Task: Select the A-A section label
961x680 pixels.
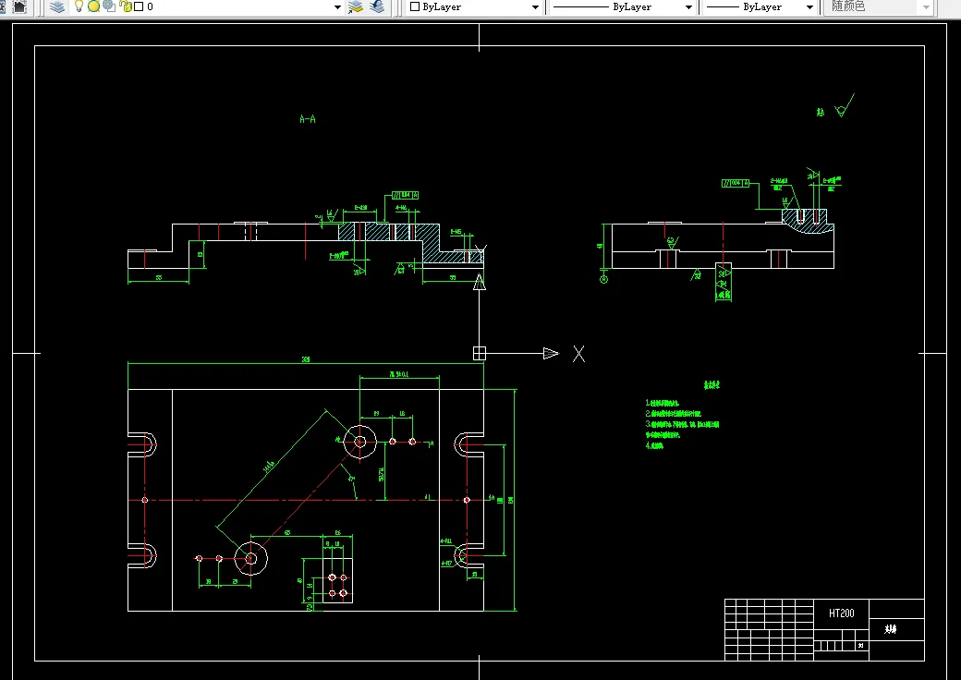Action: click(x=308, y=119)
